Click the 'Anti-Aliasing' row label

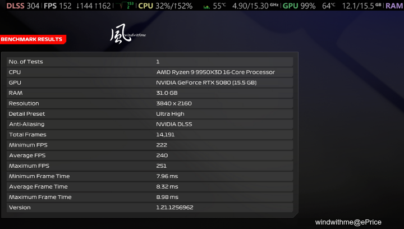click(x=27, y=124)
